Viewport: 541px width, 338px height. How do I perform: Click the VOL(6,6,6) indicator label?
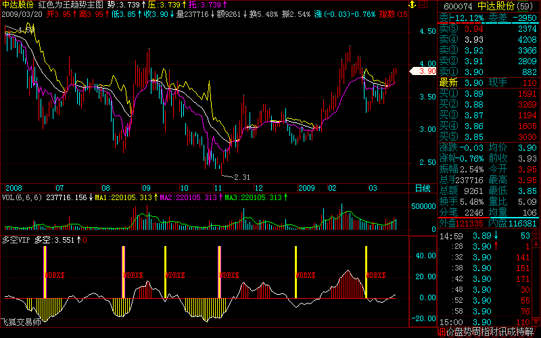click(22, 197)
